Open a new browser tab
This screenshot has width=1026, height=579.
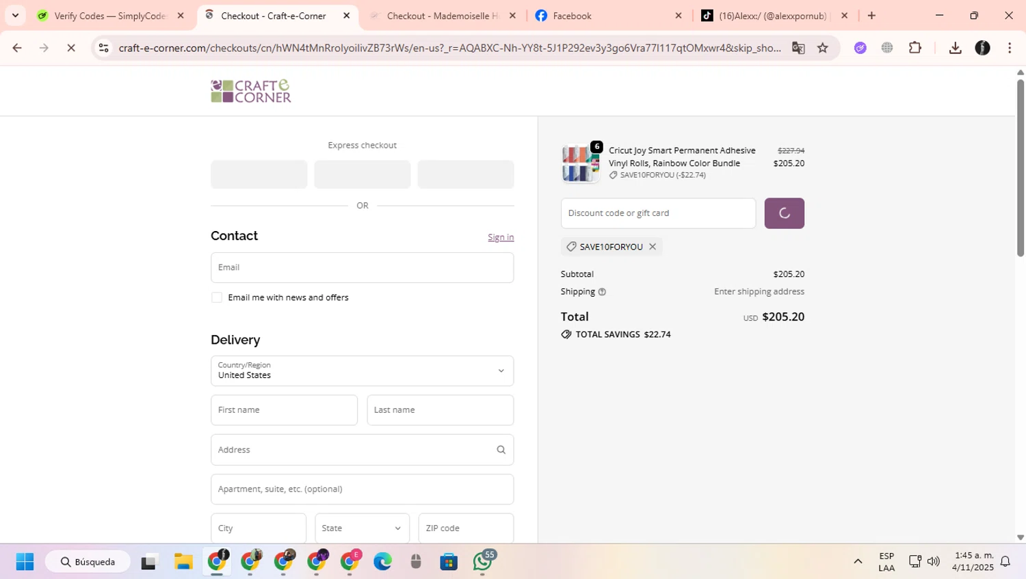click(x=871, y=15)
